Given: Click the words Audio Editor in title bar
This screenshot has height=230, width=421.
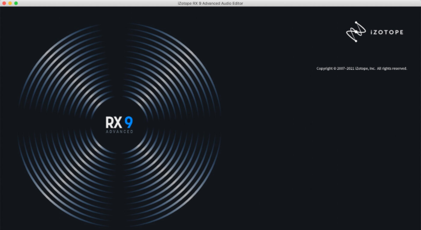Looking at the screenshot, I should click(x=232, y=3).
